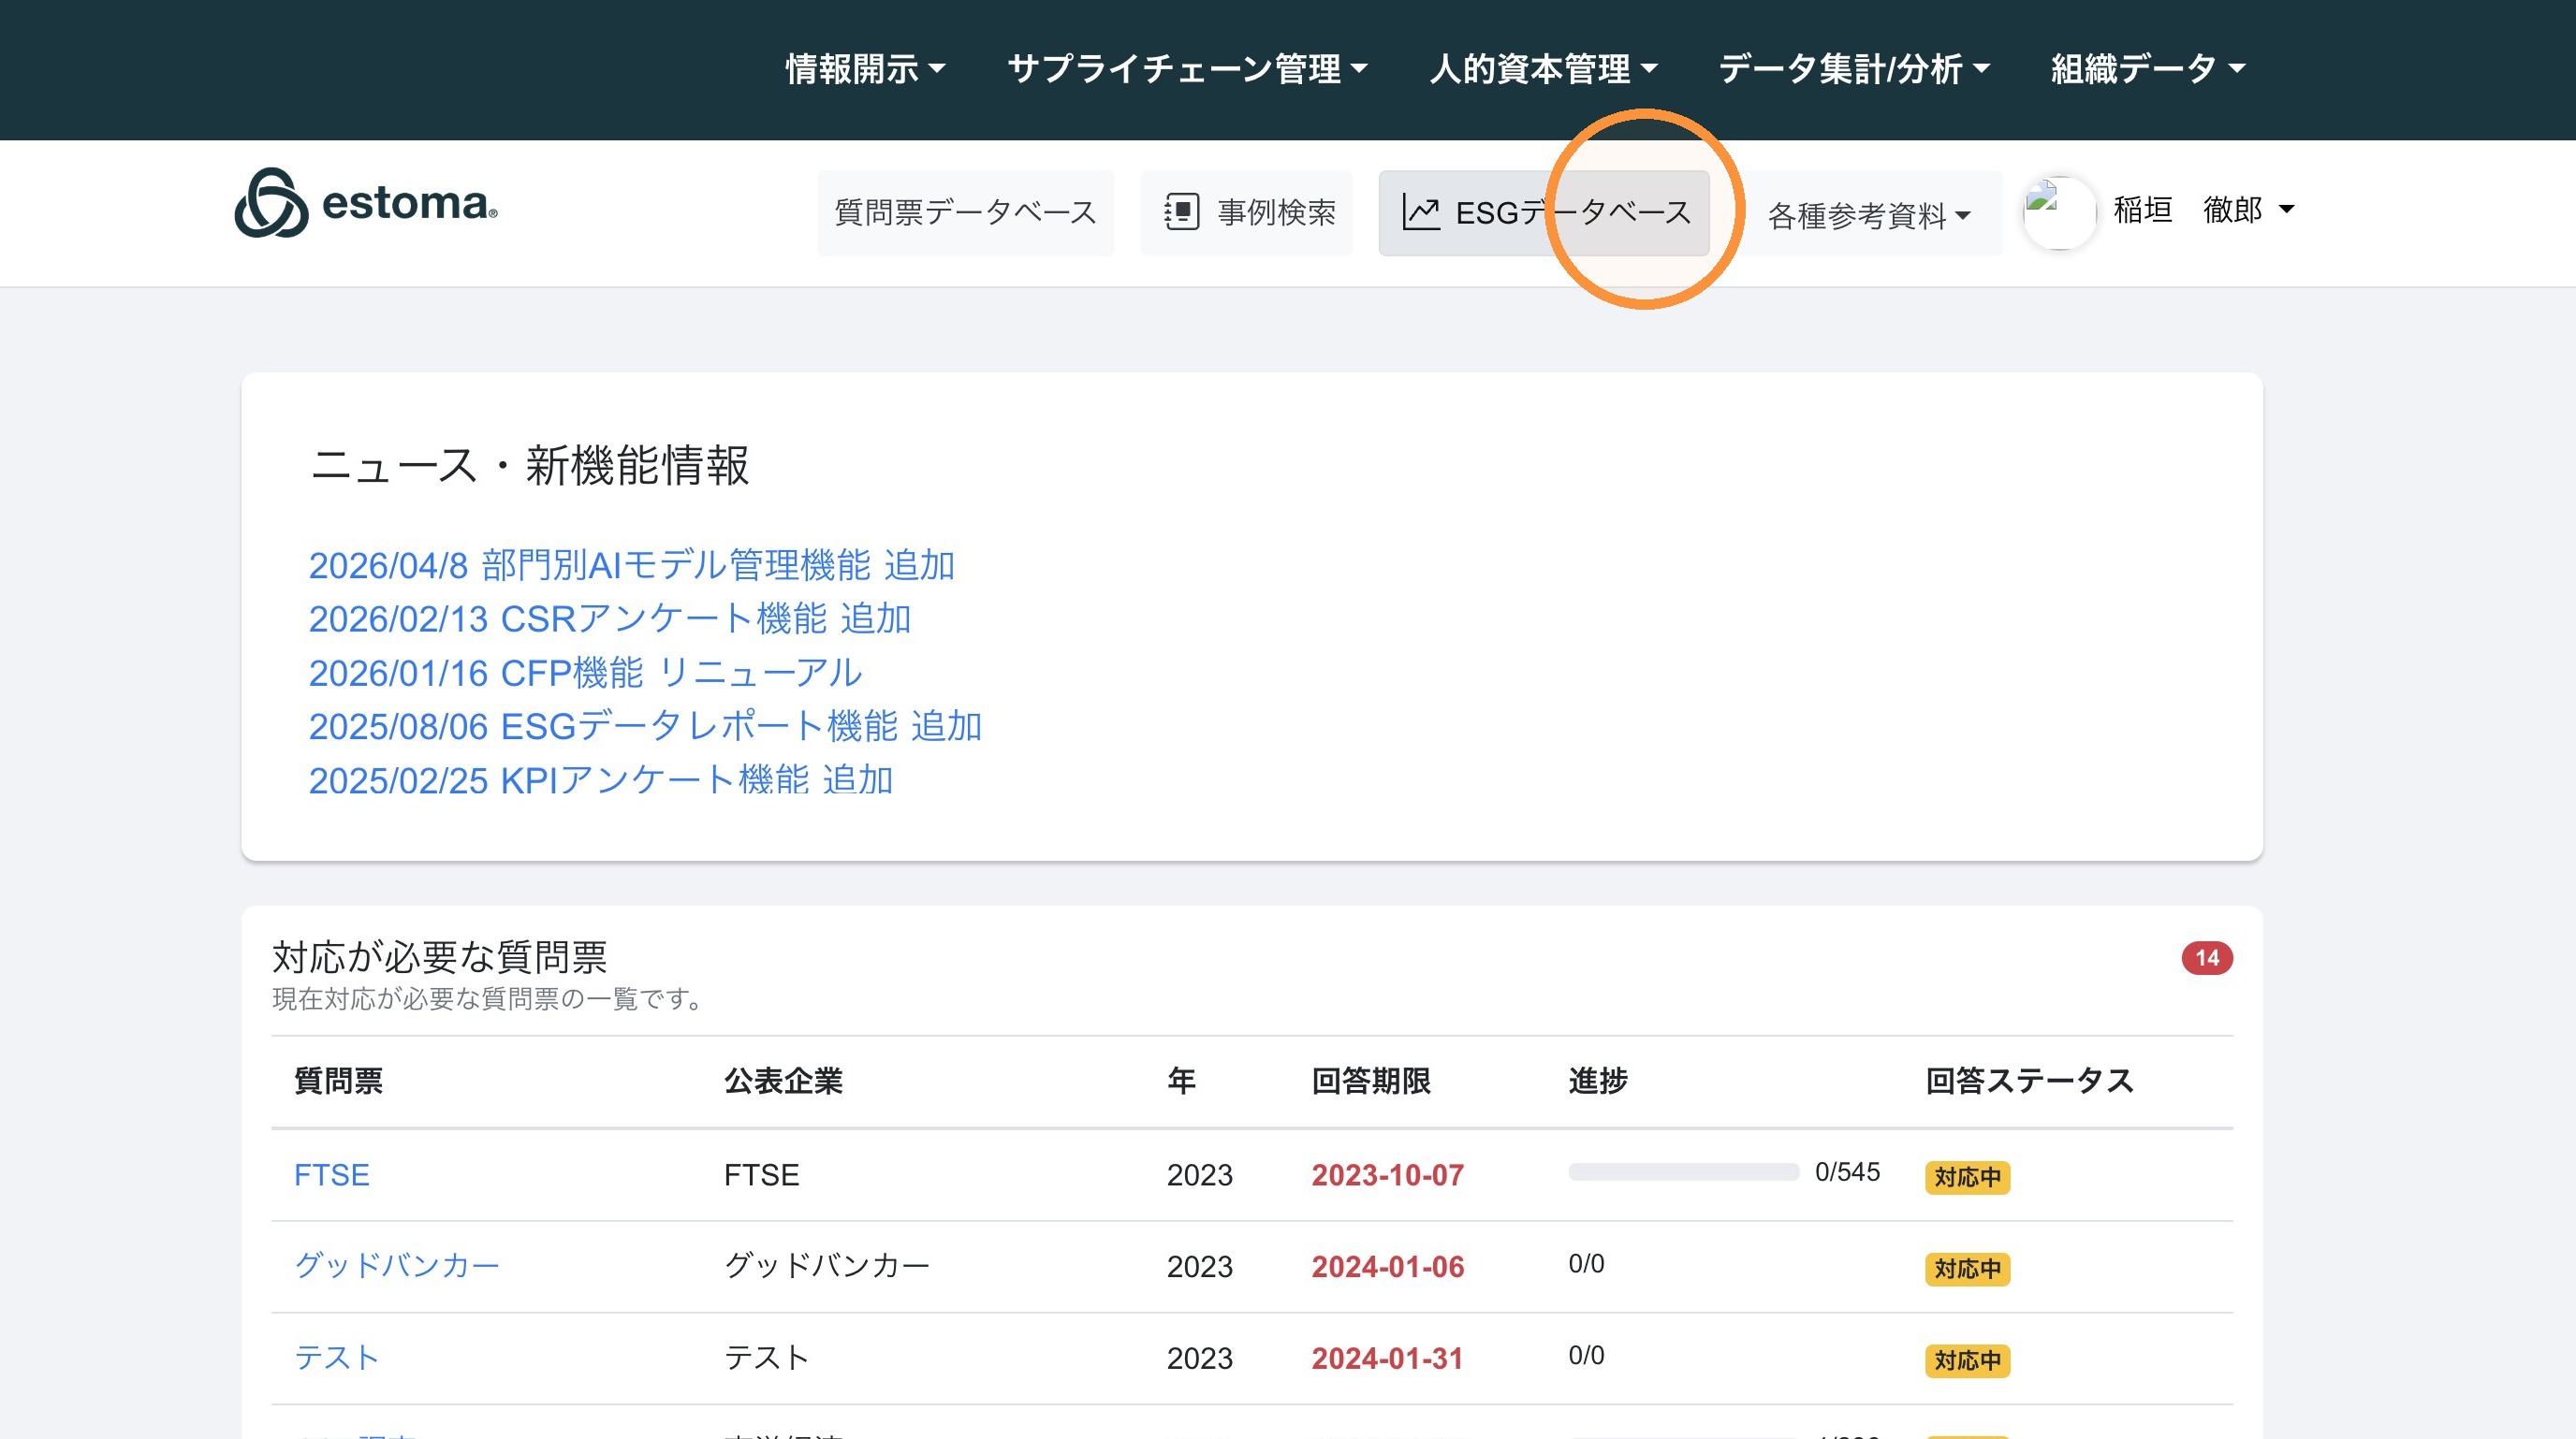
Task: Expand the サプライチェーン管理 menu
Action: coord(1187,69)
